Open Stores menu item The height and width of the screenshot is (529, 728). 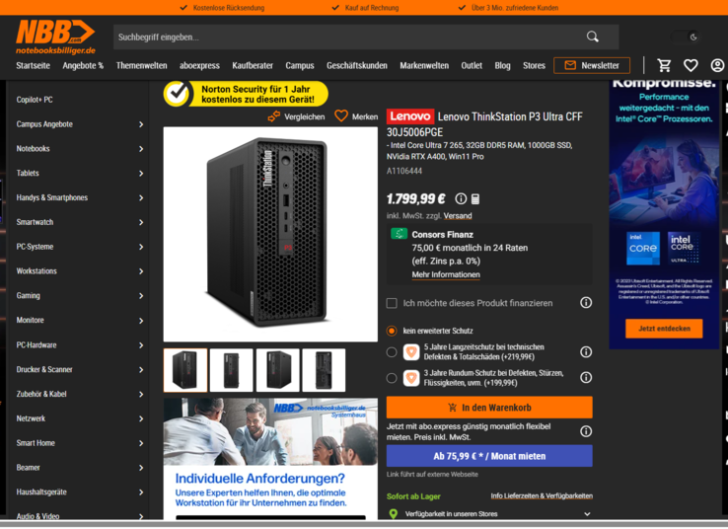pyautogui.click(x=534, y=65)
